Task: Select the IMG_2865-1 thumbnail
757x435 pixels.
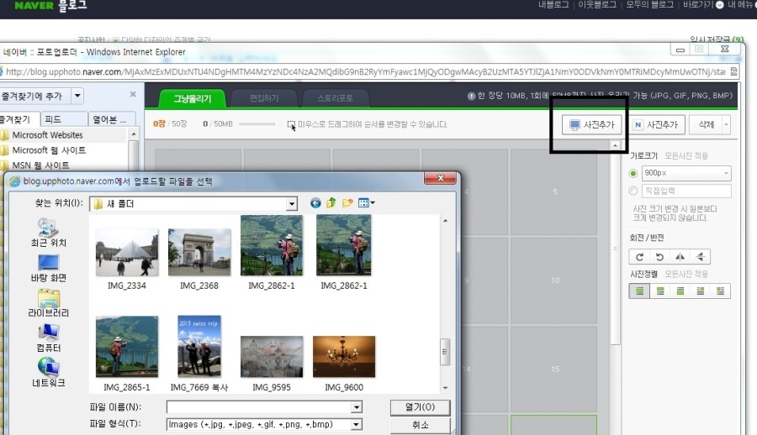Action: point(127,346)
